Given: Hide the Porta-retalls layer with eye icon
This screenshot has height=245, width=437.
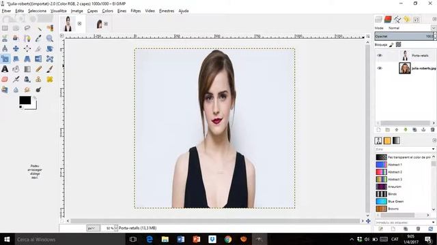Looking at the screenshot, I should click(x=380, y=56).
